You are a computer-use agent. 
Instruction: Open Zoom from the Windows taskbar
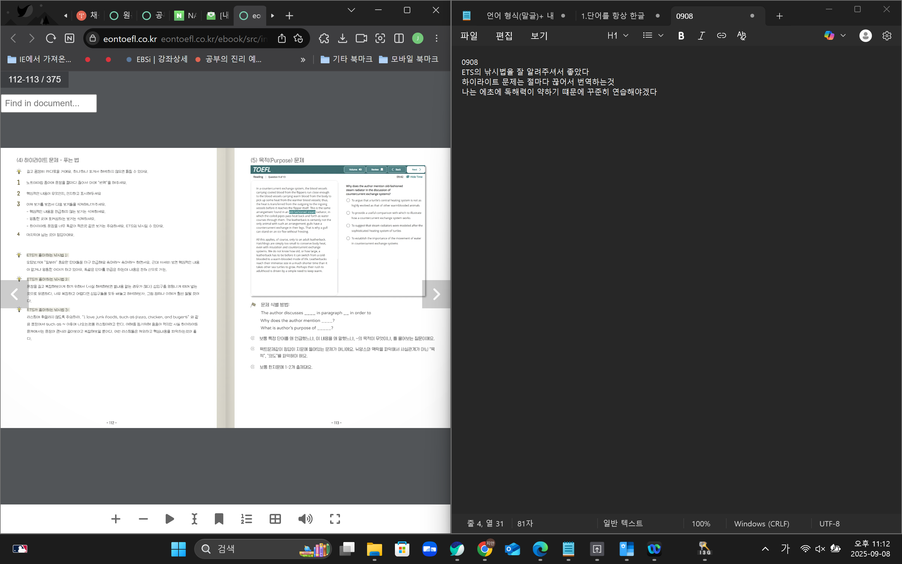point(429,549)
